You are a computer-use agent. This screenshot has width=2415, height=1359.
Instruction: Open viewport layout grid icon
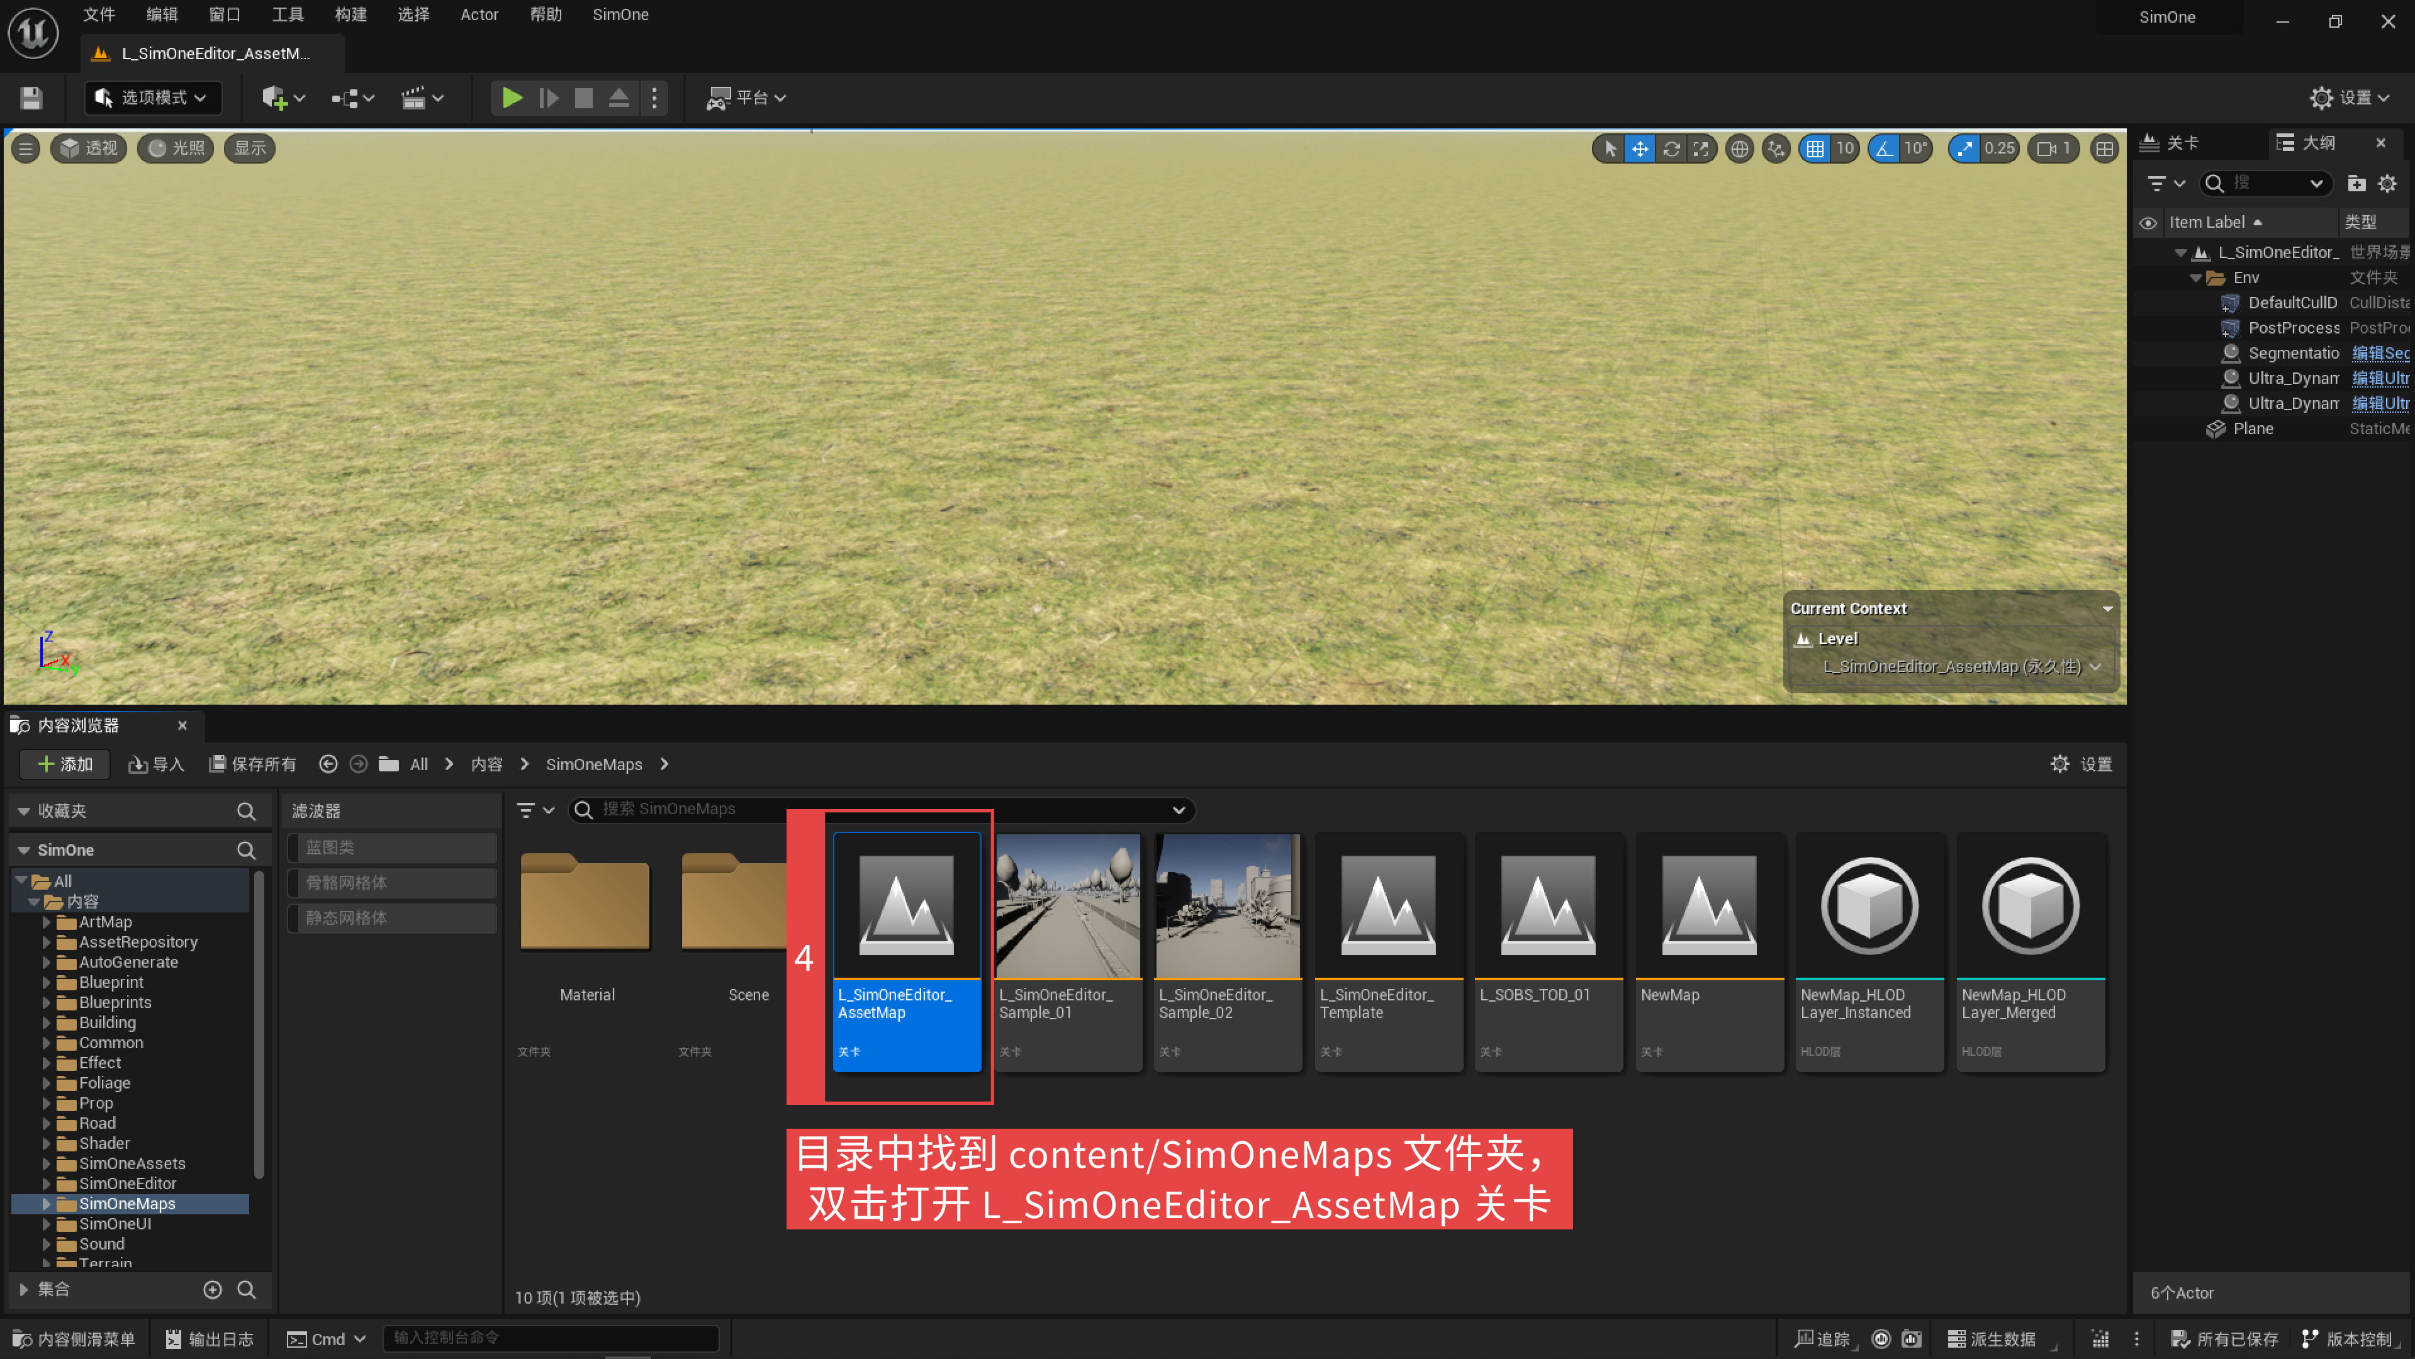coord(2105,148)
